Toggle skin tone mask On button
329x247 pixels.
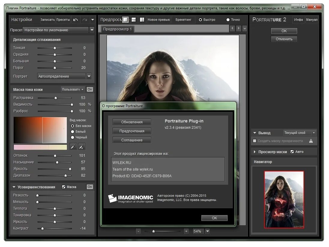point(90,90)
